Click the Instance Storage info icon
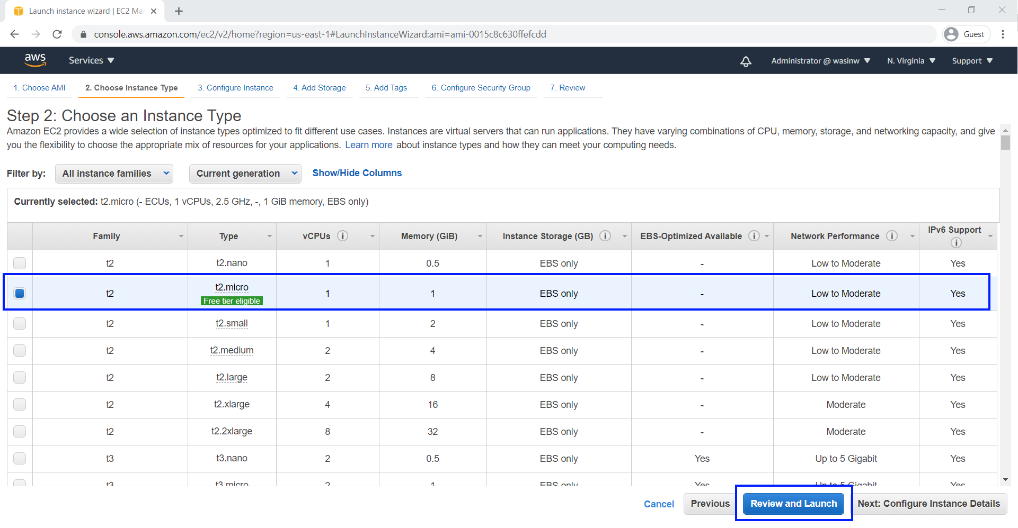This screenshot has width=1018, height=528. coord(605,236)
